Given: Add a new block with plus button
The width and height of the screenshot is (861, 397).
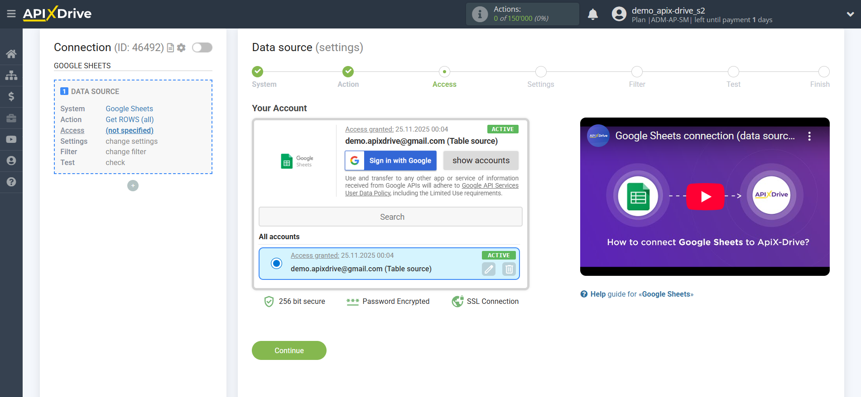Looking at the screenshot, I should coord(133,186).
